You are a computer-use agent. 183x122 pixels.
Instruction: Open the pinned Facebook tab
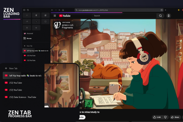click(x=36, y=15)
